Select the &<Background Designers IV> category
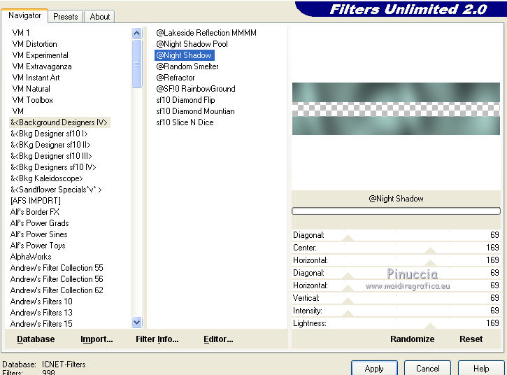Image resolution: width=507 pixels, height=375 pixels. click(59, 122)
